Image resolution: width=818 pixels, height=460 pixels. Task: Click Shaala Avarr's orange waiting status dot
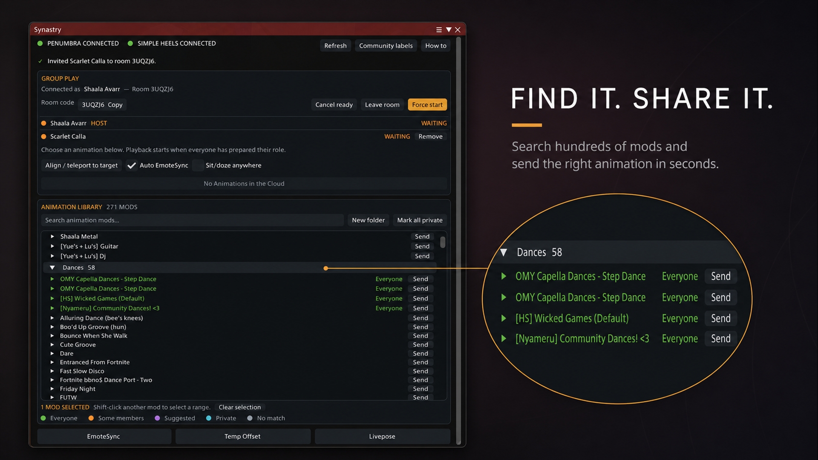43,123
